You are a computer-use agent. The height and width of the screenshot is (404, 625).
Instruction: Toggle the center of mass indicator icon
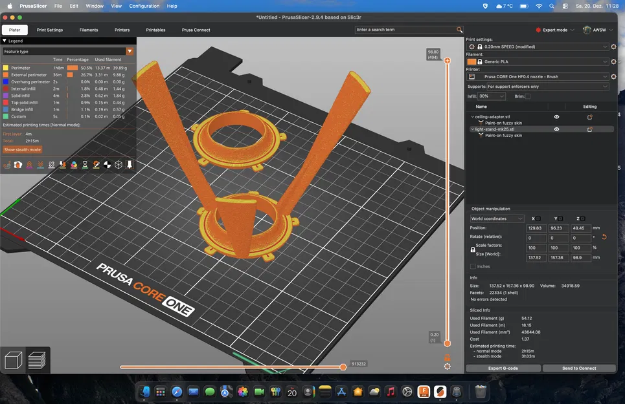[x=108, y=164]
